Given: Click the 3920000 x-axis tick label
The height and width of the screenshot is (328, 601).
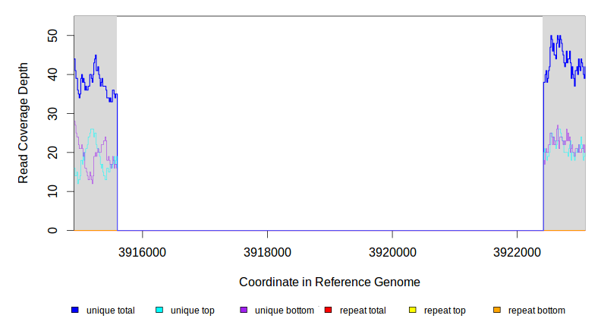Looking at the screenshot, I should [x=392, y=251].
